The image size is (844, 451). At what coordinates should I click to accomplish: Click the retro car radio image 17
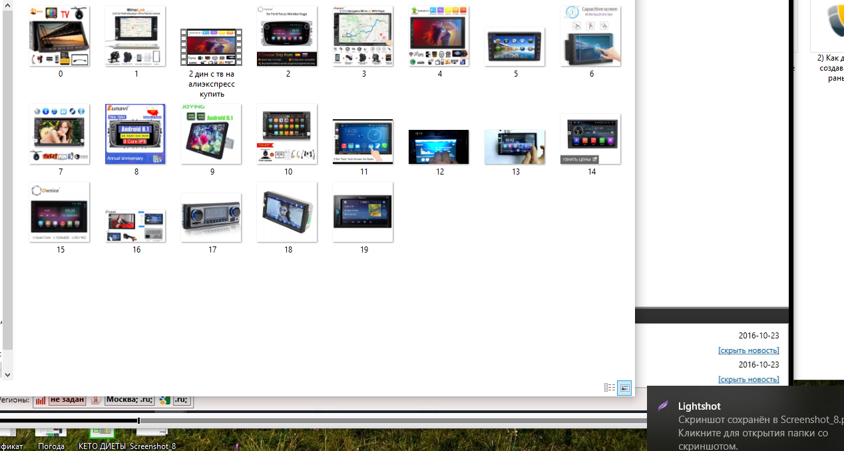tap(211, 217)
